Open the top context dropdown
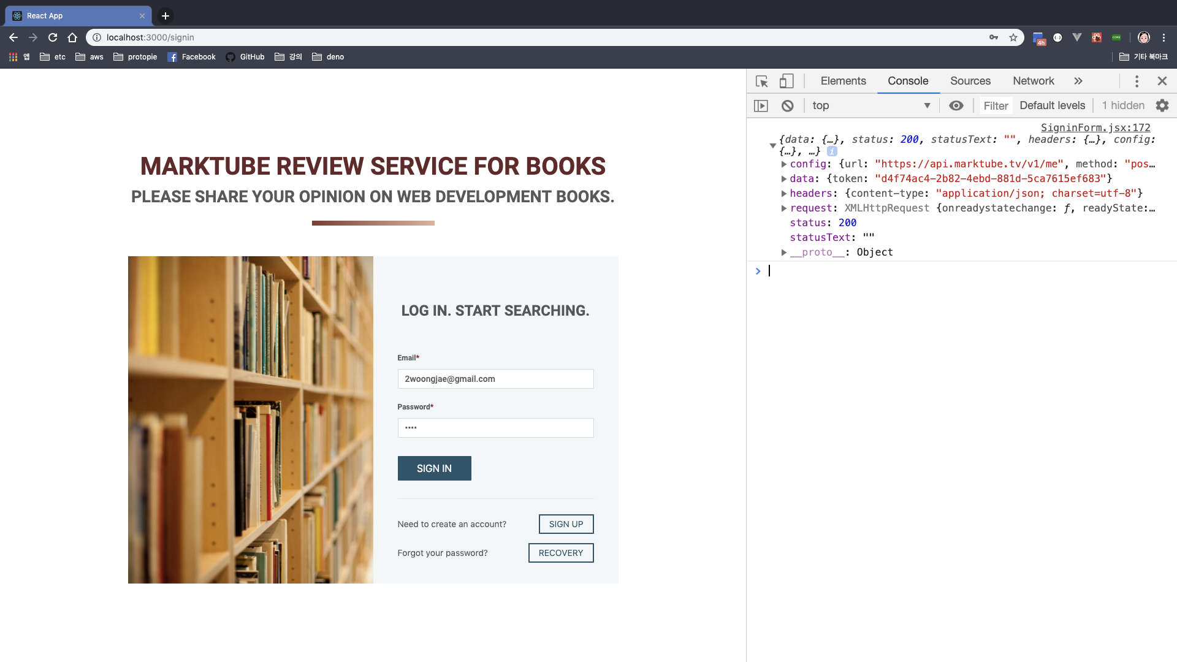Viewport: 1177px width, 662px height. (x=870, y=105)
